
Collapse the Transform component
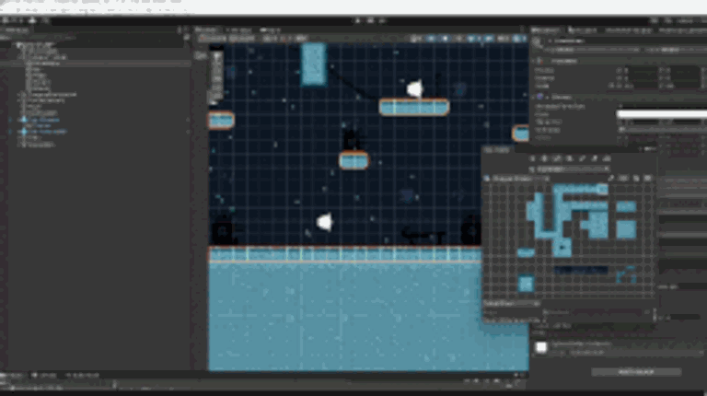pos(534,61)
